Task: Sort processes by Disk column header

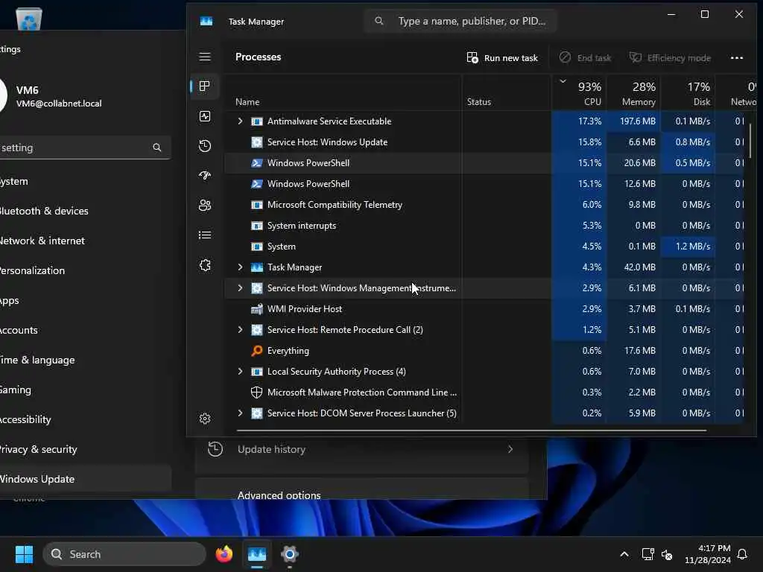Action: pyautogui.click(x=688, y=93)
